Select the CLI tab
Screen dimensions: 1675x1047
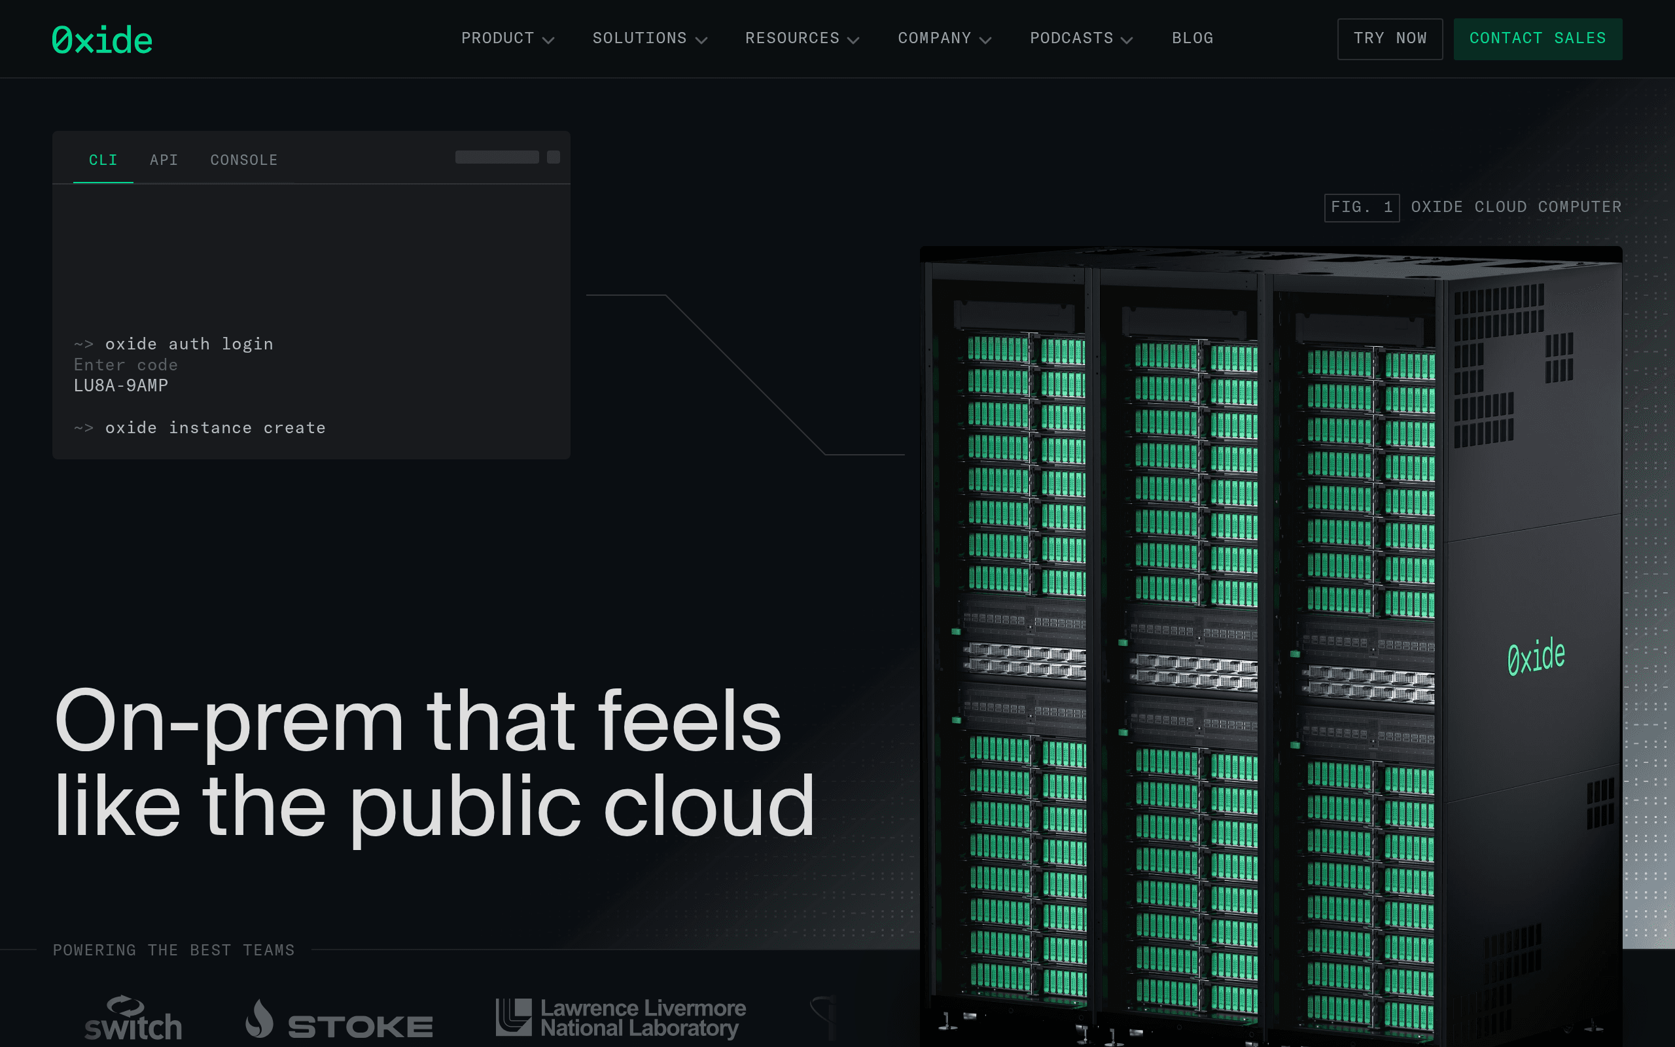[x=103, y=159]
